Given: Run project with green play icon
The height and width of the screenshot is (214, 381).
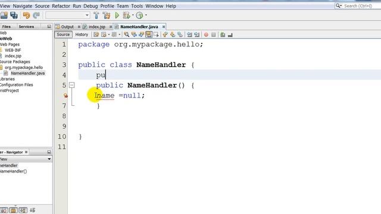Looking at the screenshot, I should 117,15.
